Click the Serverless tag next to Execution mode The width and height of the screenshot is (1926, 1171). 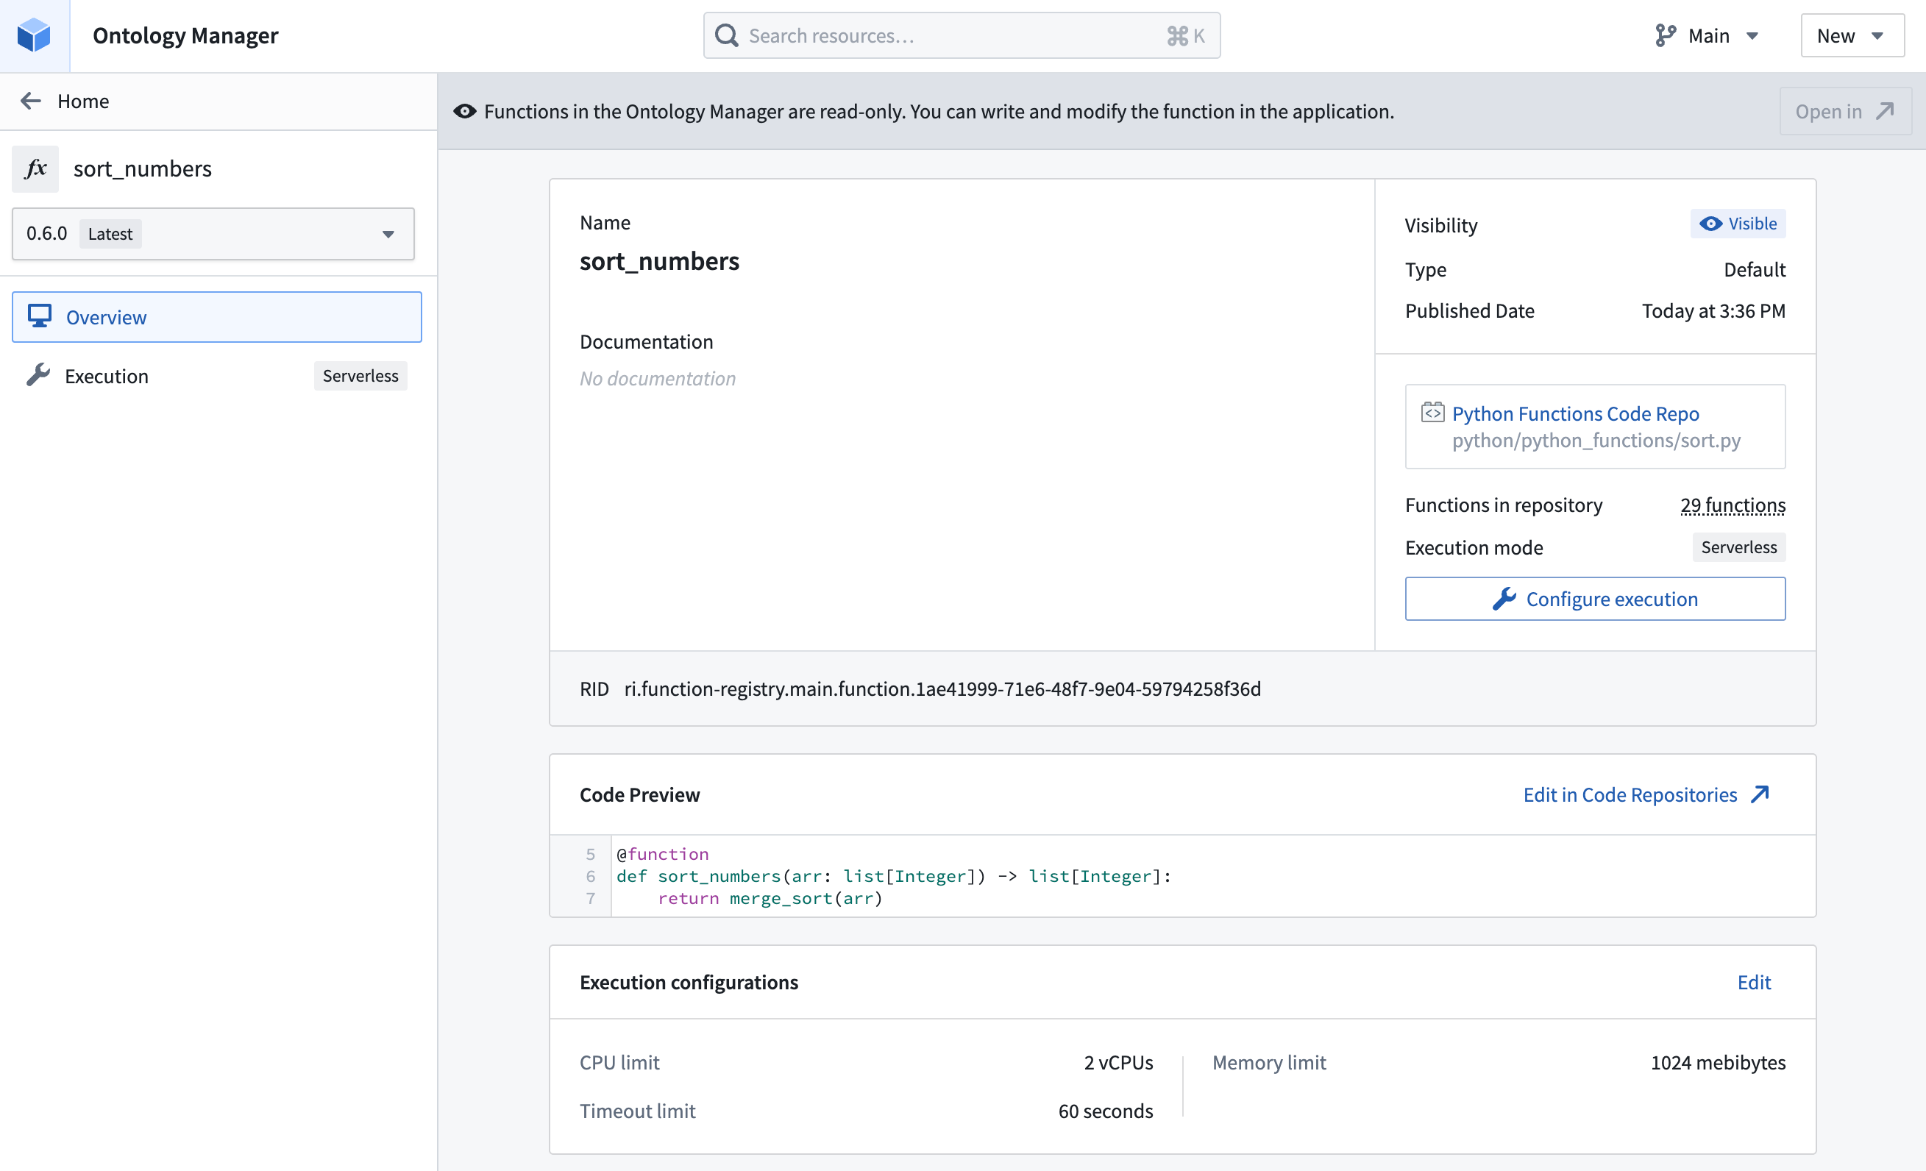(x=1738, y=547)
